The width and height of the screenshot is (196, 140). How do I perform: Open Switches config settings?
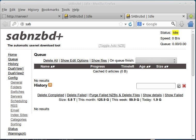(x=17, y=92)
